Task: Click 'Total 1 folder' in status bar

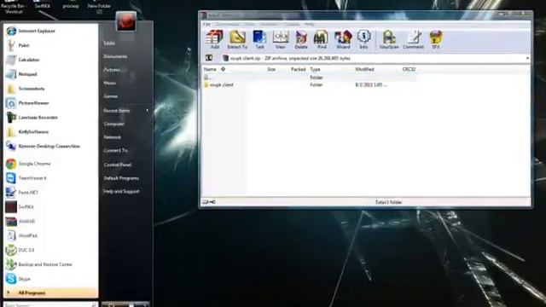Action: pos(388,202)
